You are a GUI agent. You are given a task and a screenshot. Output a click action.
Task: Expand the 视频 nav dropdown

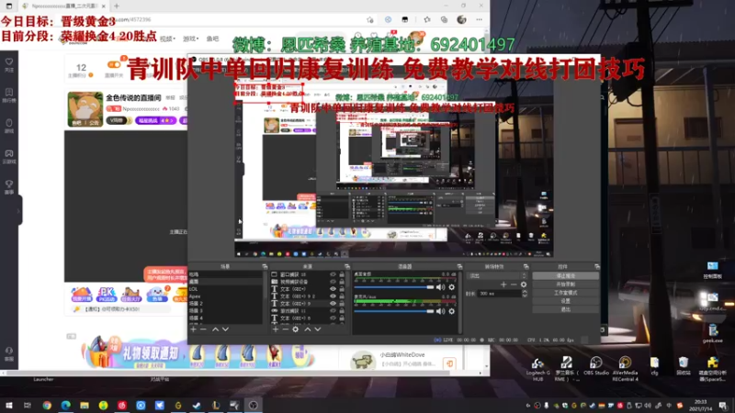pyautogui.click(x=166, y=39)
